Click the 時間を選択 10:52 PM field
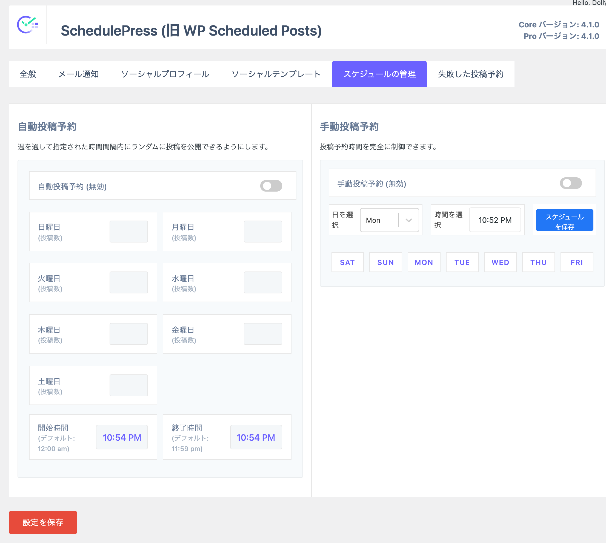606x543 pixels. click(495, 220)
